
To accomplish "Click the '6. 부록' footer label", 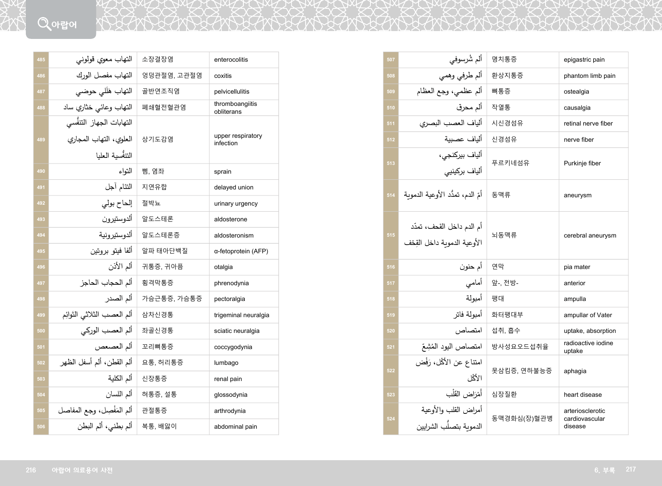I will [604, 470].
